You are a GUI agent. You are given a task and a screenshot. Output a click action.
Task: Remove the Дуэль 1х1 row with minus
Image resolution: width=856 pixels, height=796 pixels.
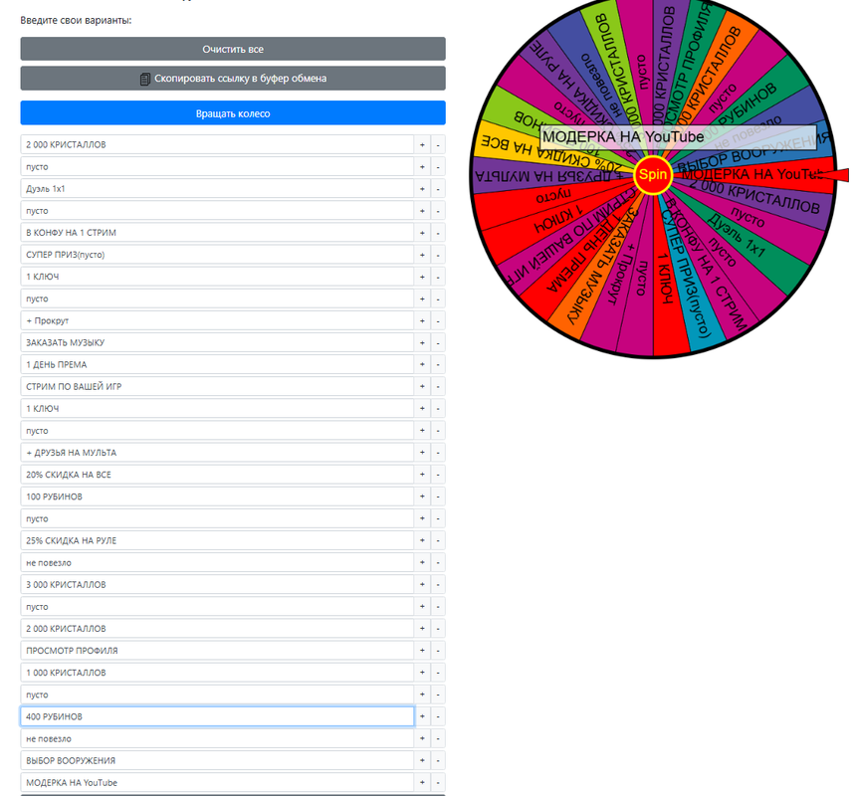coord(438,189)
